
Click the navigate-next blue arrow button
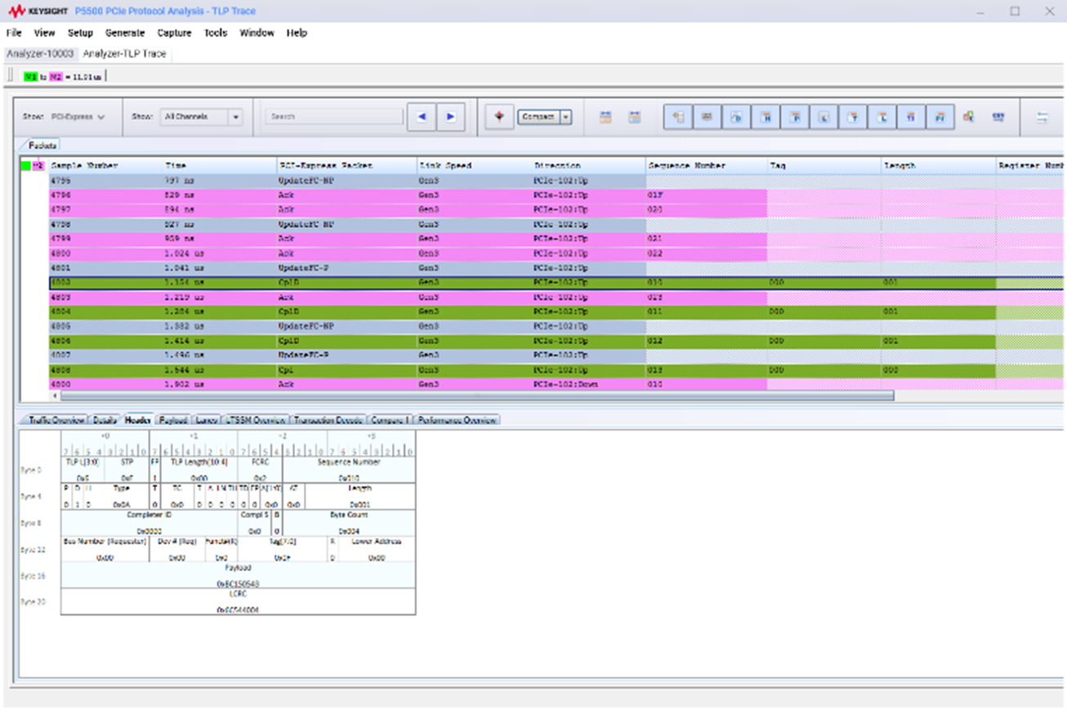[x=450, y=116]
